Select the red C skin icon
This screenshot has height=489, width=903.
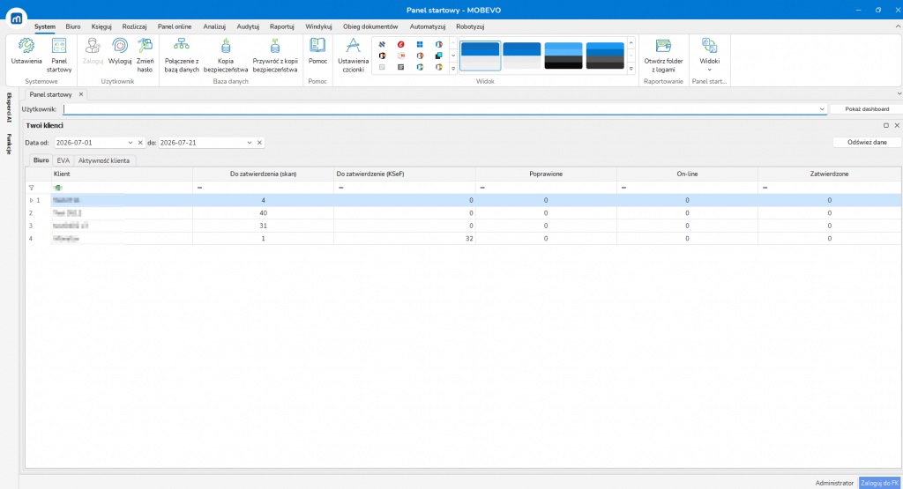pos(401,44)
